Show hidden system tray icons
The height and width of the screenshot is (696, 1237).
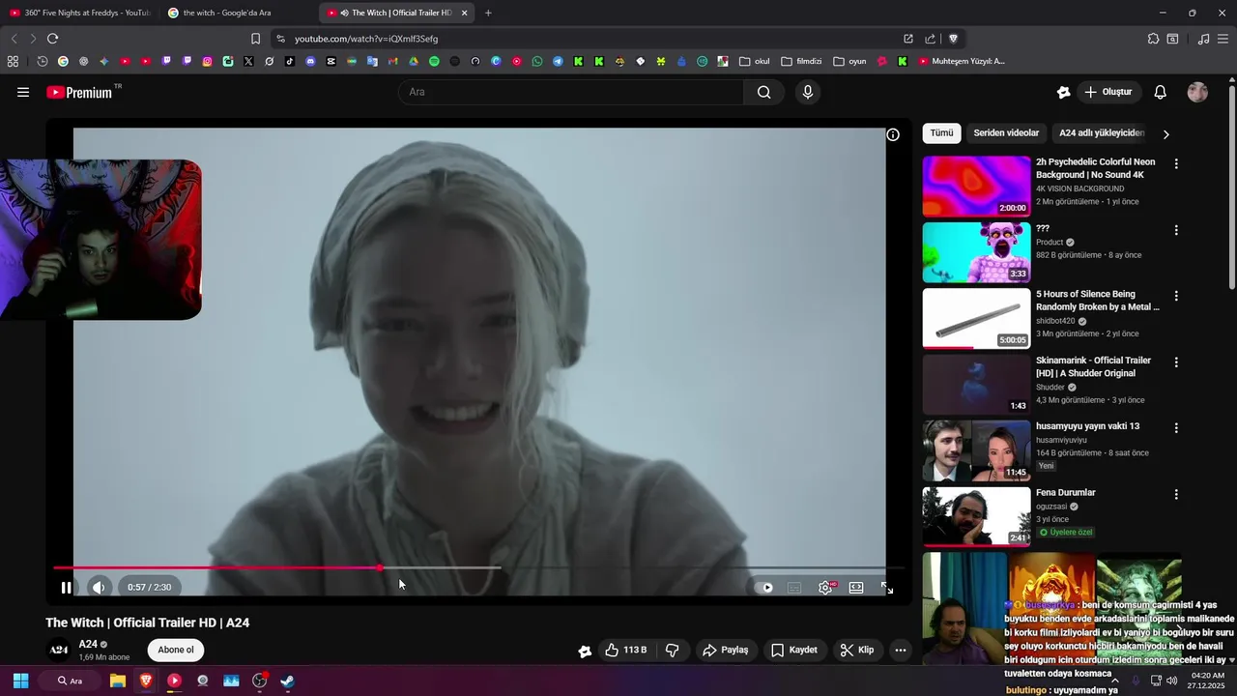click(1116, 681)
